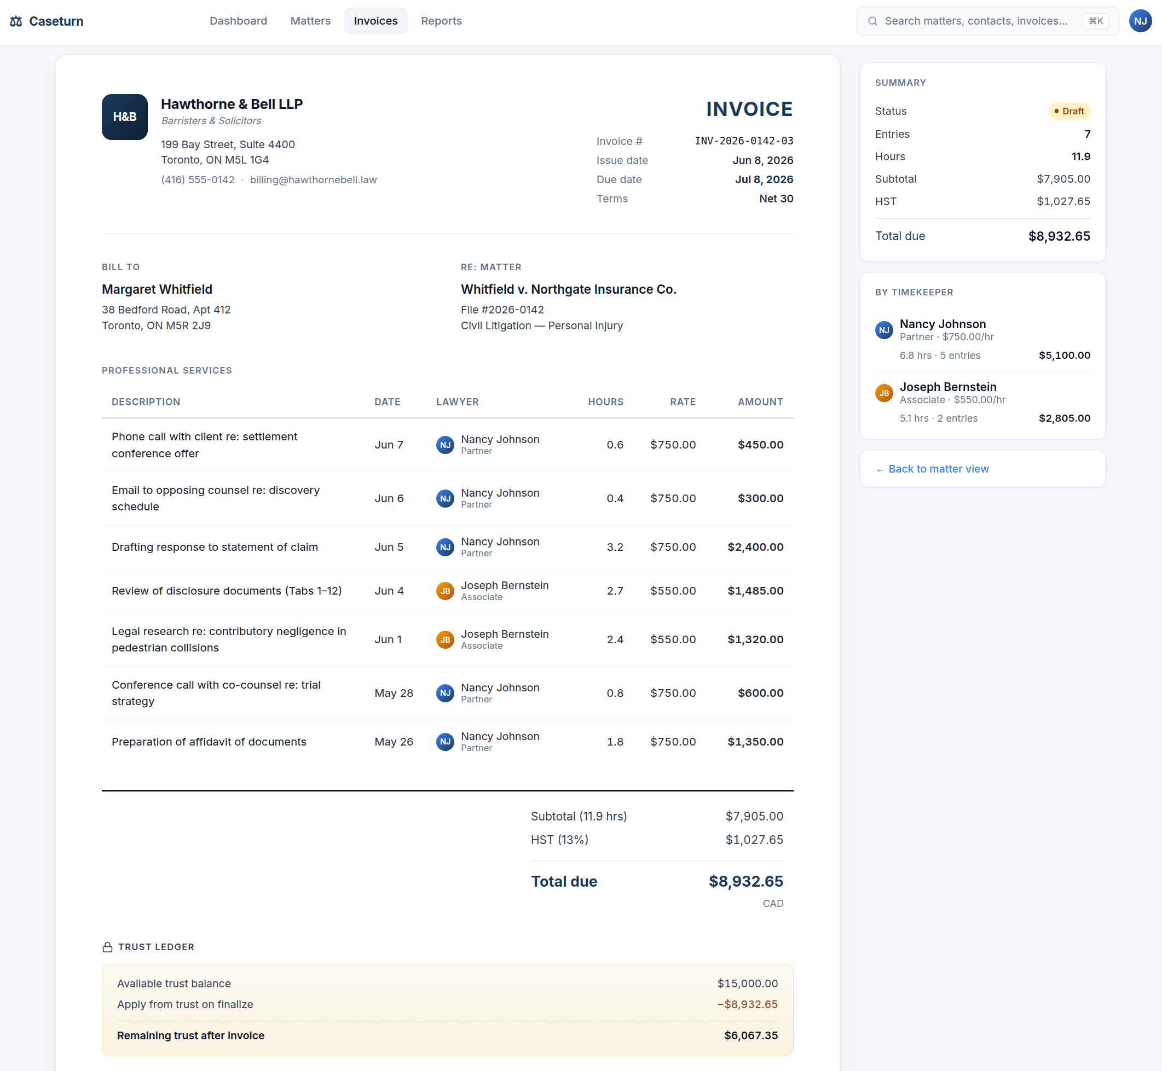Click Summary HST $1,027.65 value
The height and width of the screenshot is (1071, 1162).
(x=1063, y=202)
